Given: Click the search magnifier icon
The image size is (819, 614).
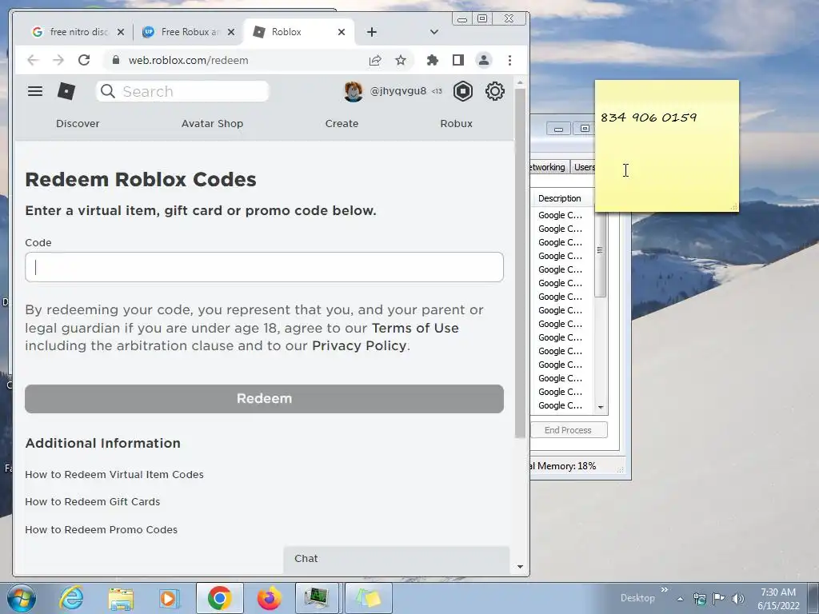Looking at the screenshot, I should point(108,91).
